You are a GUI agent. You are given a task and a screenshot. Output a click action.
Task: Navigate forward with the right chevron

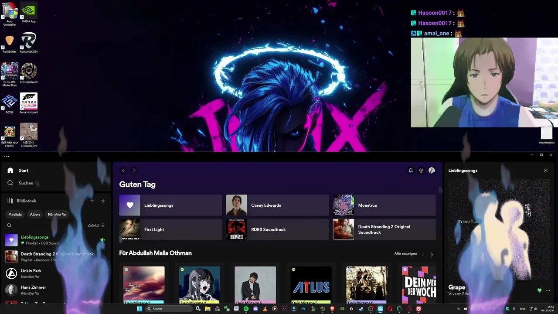click(134, 171)
